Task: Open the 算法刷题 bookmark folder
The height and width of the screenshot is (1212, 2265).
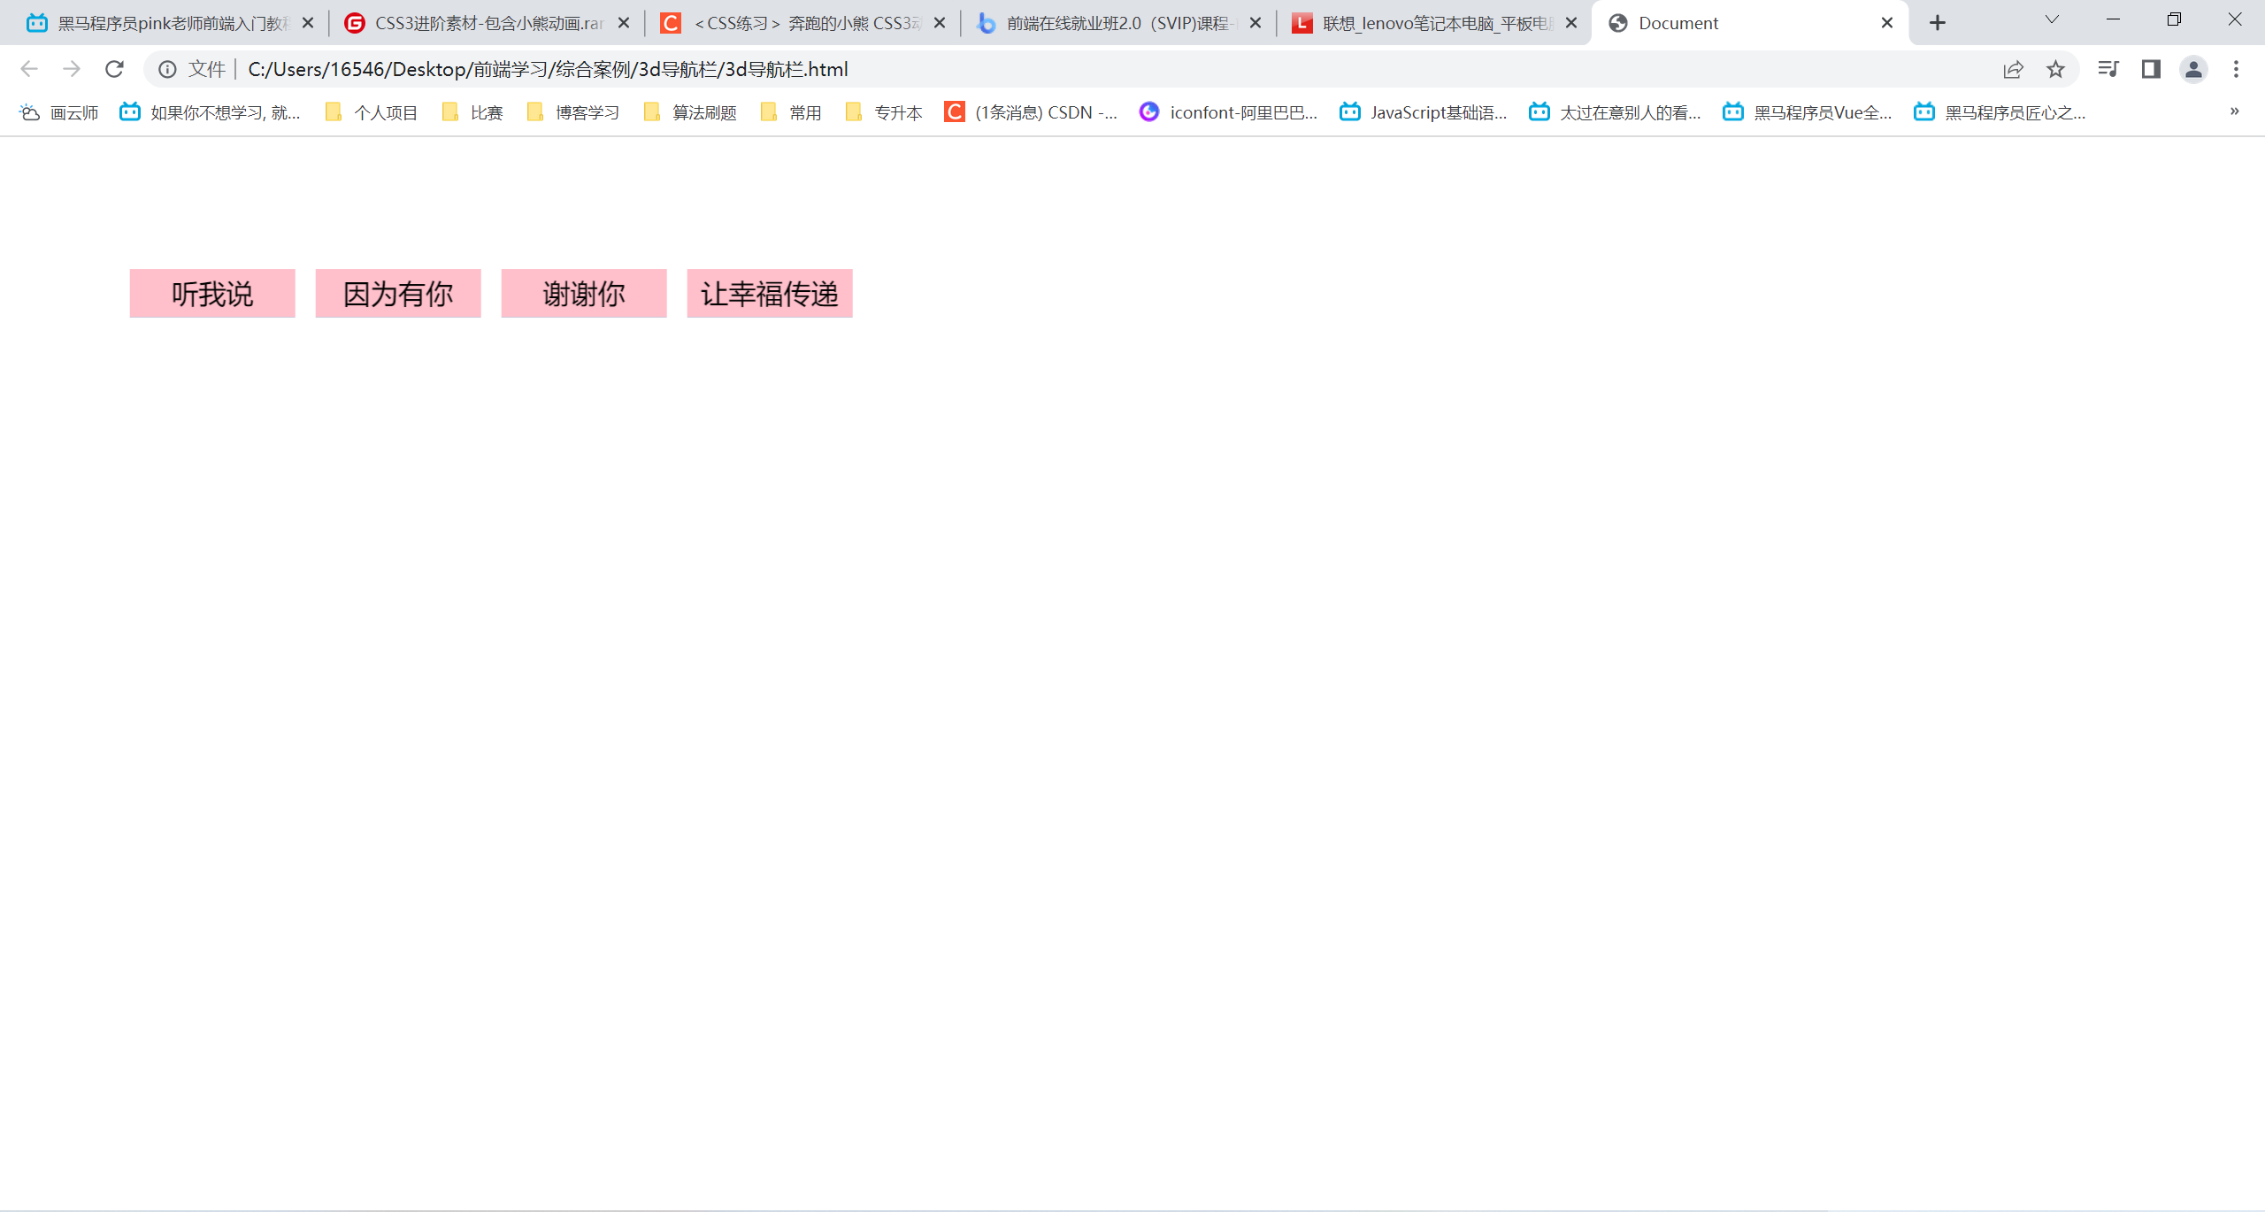Action: (691, 112)
